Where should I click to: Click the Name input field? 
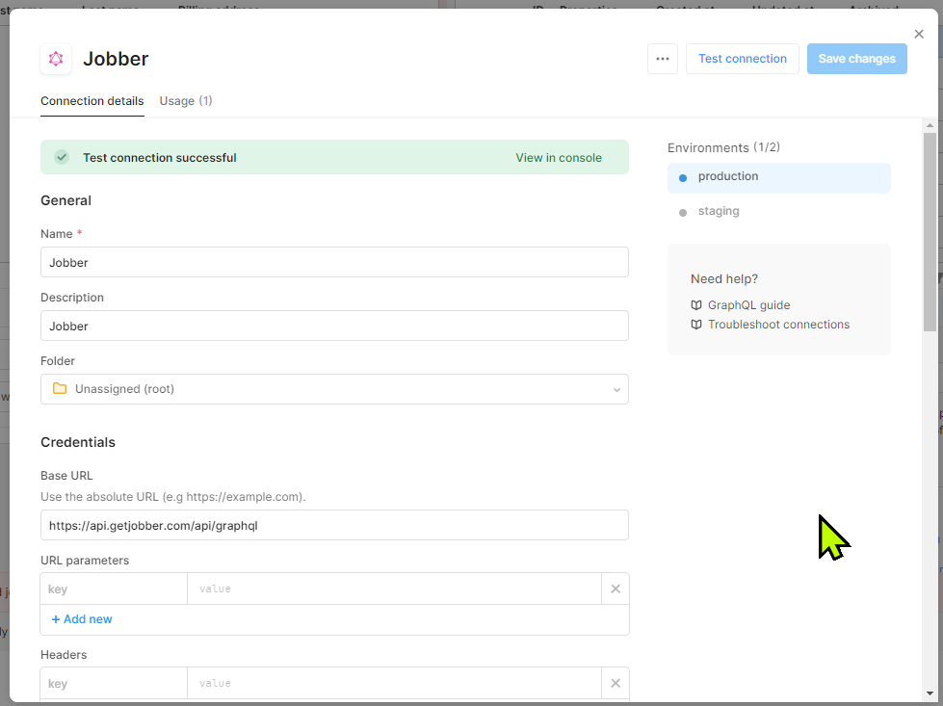(x=334, y=262)
